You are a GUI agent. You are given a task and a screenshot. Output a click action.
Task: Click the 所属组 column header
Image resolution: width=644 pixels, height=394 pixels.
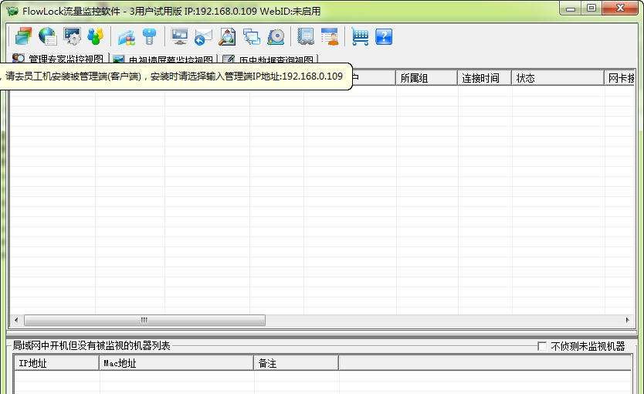tap(427, 78)
